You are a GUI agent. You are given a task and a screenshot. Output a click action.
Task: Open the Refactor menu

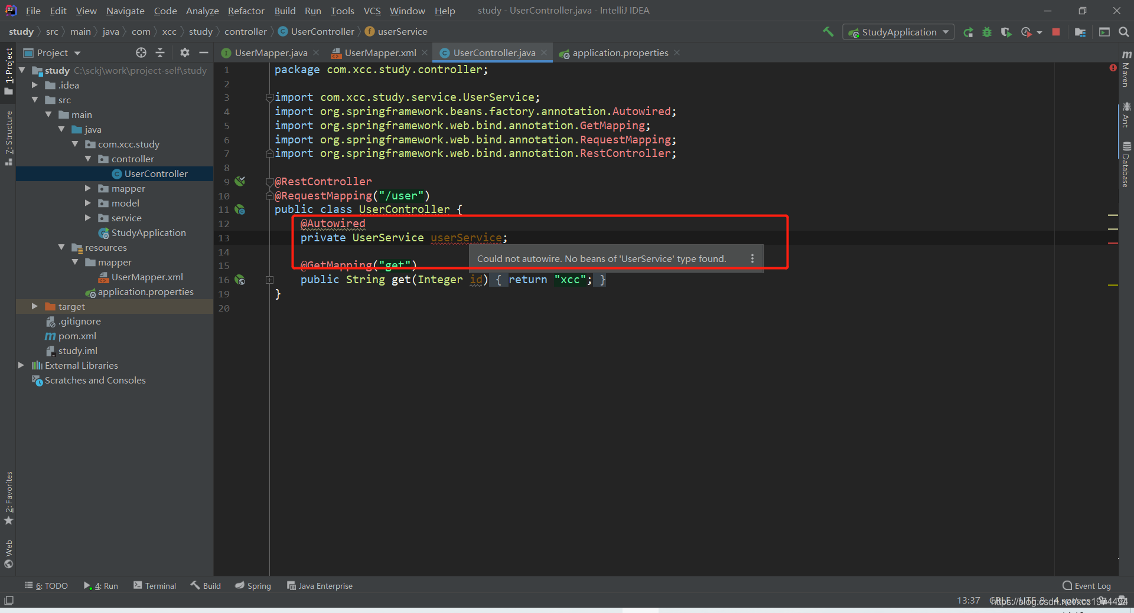pos(246,11)
